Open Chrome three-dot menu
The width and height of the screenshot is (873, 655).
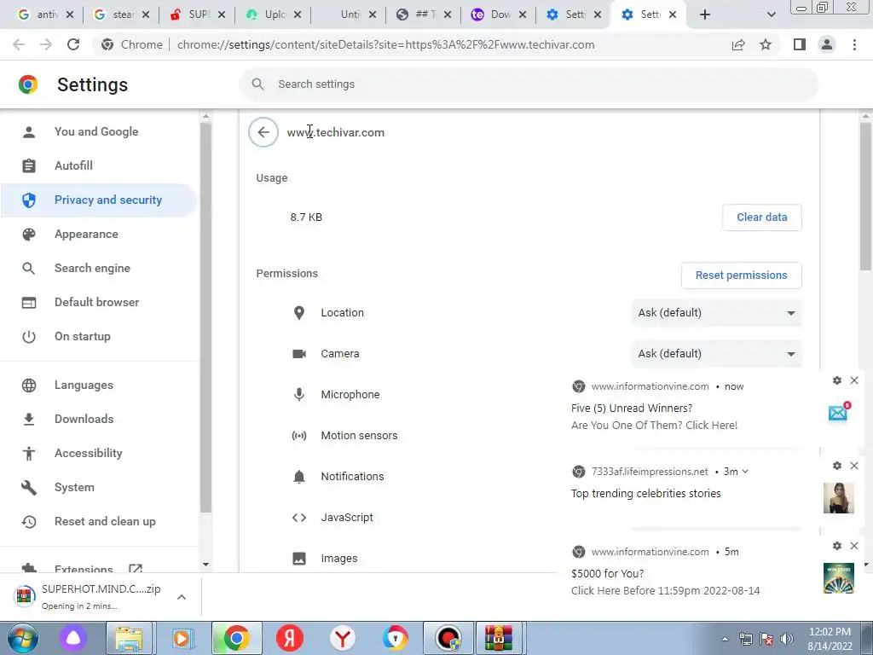[x=854, y=44]
